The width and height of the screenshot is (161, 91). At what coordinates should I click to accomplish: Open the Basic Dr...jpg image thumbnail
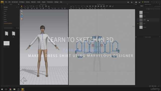(x=7, y=43)
